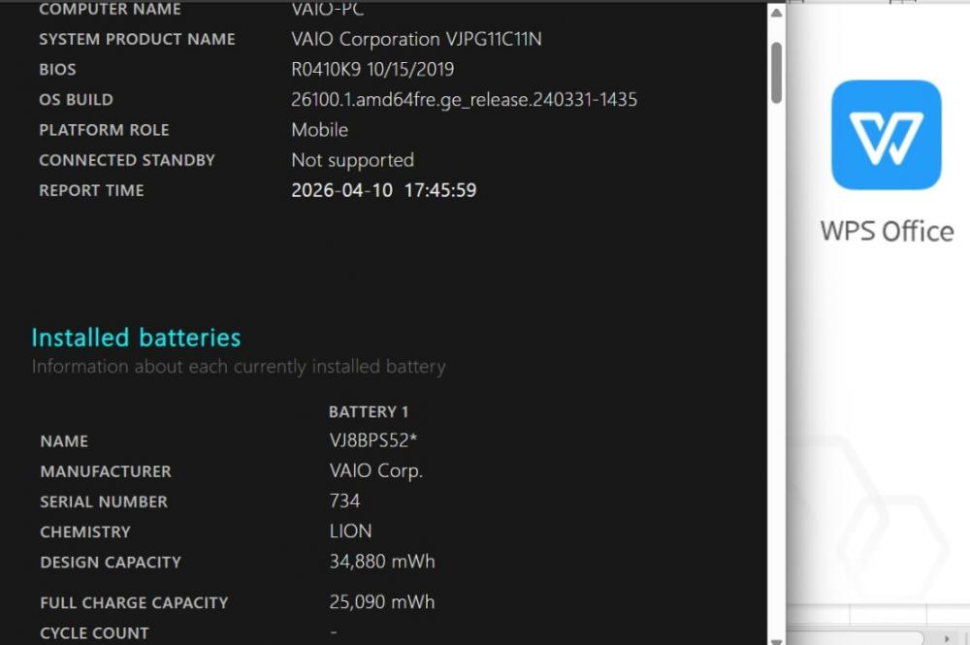Viewport: 970px width, 645px height.
Task: Click the WPS Office logo icon
Action: [886, 135]
